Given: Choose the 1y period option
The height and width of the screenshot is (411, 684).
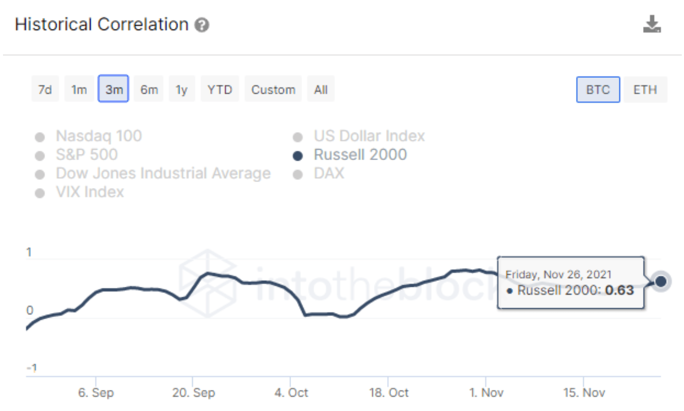Looking at the screenshot, I should pyautogui.click(x=182, y=89).
